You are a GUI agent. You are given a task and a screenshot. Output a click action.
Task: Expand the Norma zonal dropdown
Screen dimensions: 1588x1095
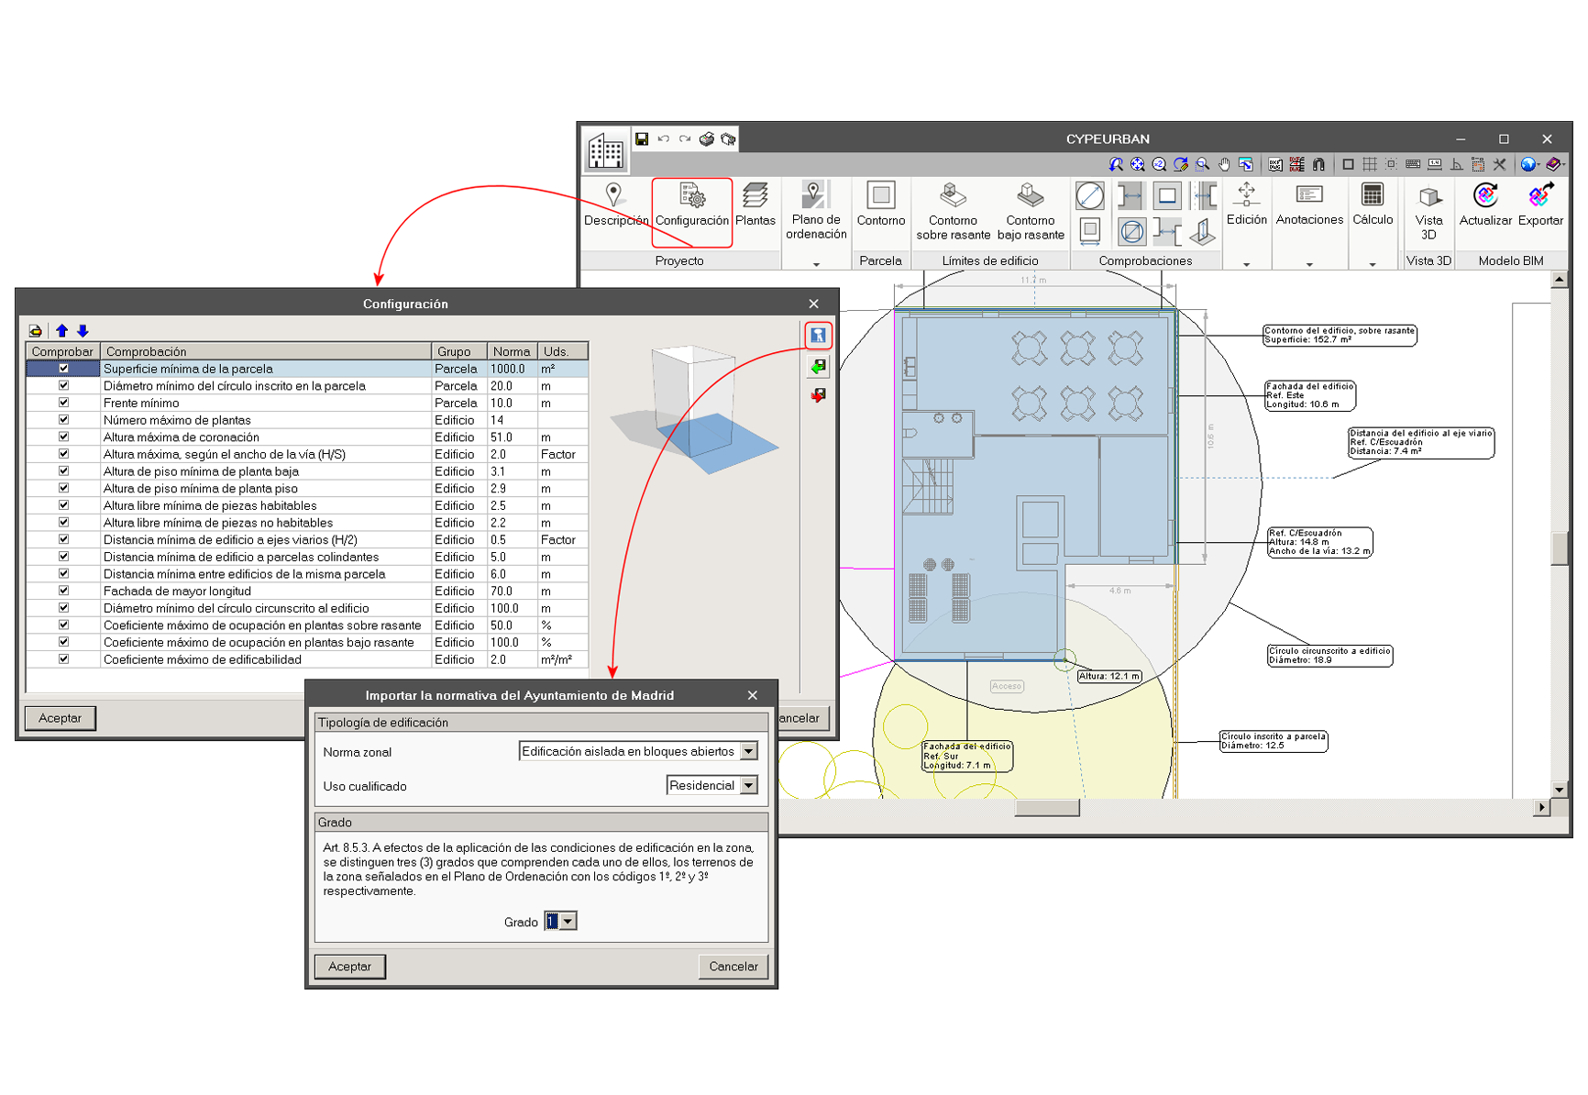[x=749, y=752]
